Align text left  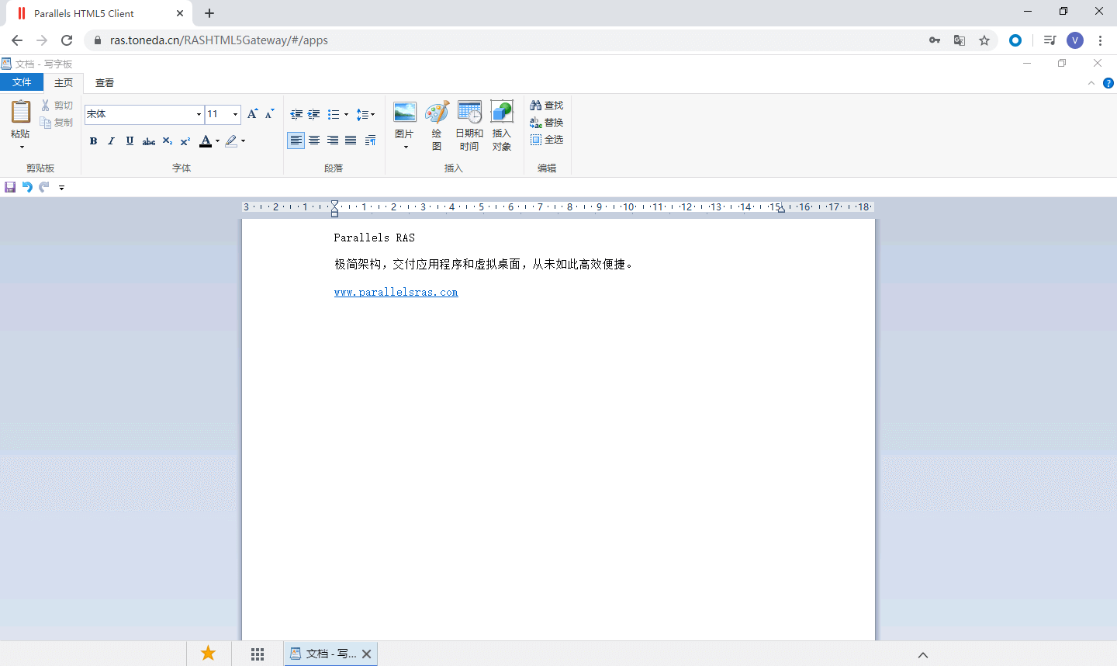[296, 140]
